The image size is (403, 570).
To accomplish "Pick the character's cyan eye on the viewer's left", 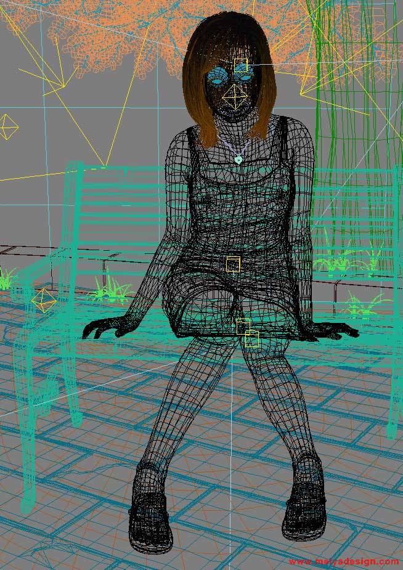I will point(217,81).
